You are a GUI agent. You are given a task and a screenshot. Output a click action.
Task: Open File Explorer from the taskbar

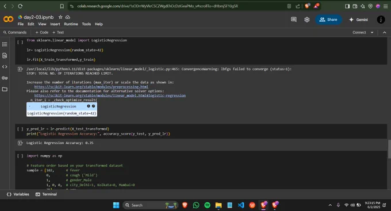tap(218, 205)
